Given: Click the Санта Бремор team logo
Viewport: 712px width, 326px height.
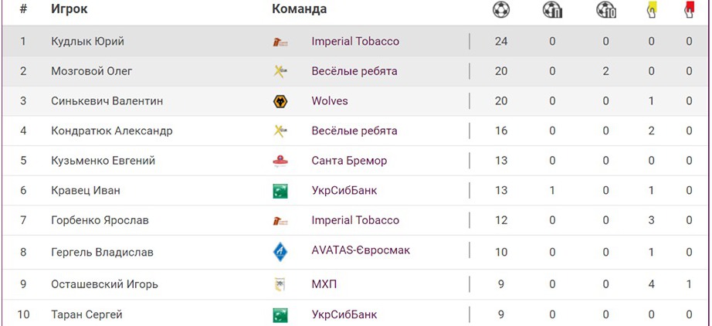Looking at the screenshot, I should pos(280,161).
